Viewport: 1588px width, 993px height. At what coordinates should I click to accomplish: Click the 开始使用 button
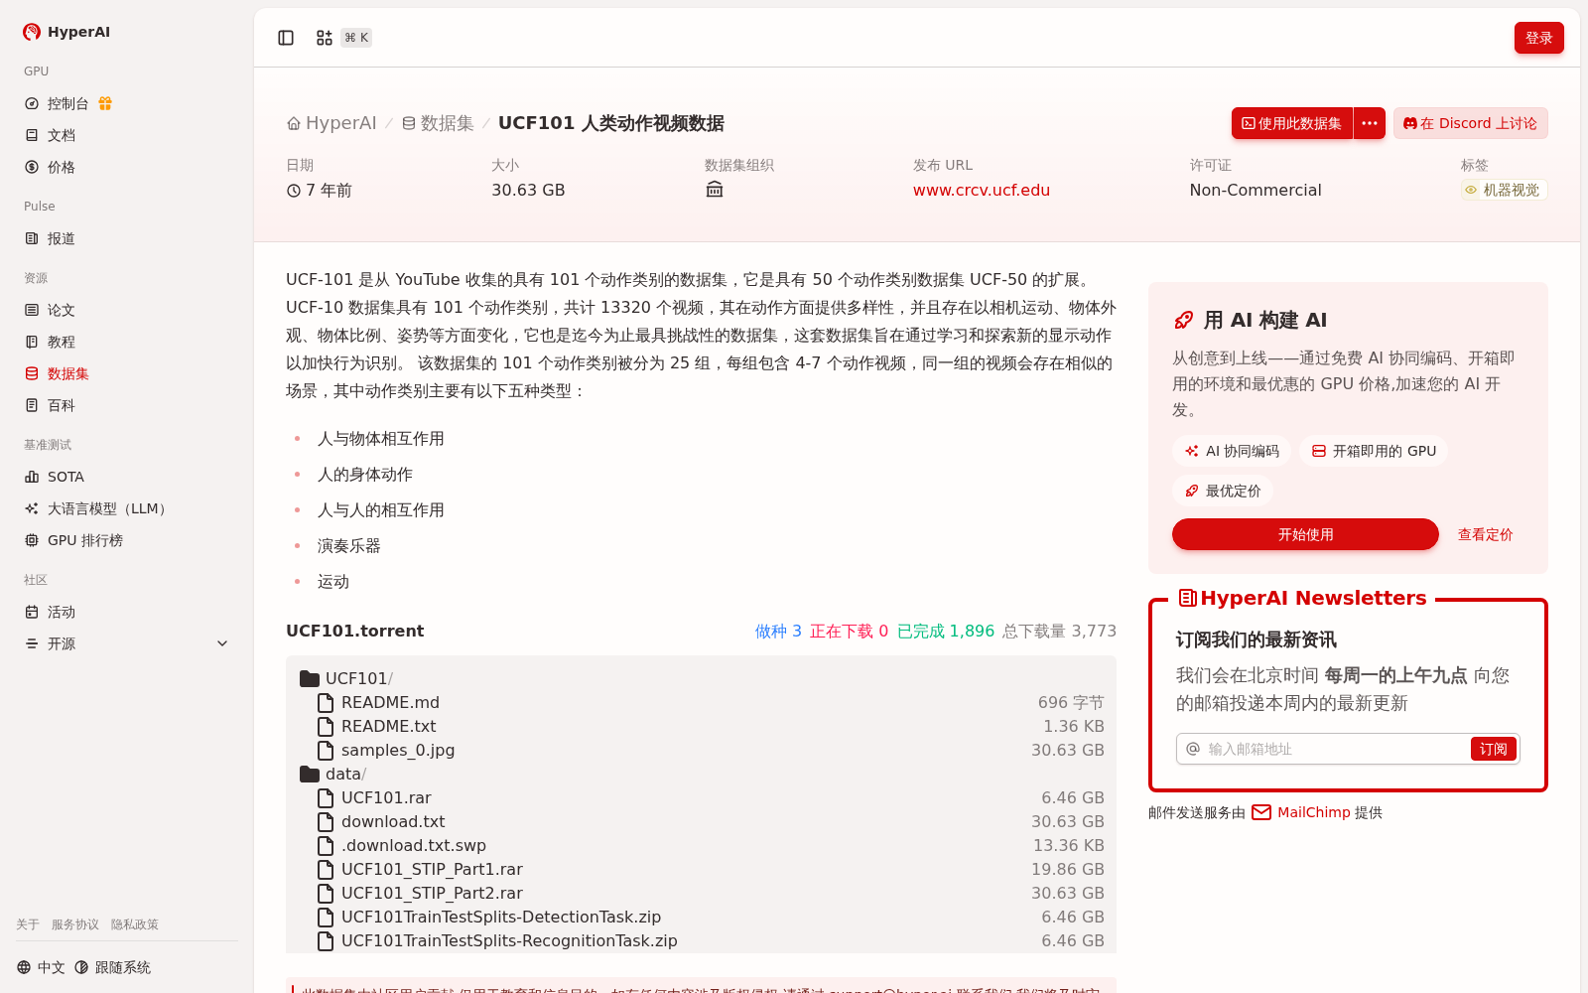1305,534
